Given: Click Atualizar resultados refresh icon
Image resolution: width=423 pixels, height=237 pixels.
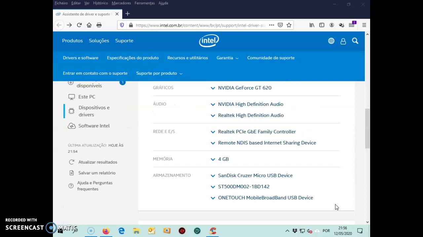Looking at the screenshot, I should point(71,162).
